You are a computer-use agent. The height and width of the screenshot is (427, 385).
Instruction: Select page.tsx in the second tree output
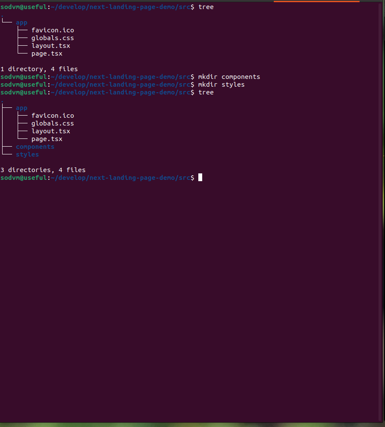[x=47, y=138]
